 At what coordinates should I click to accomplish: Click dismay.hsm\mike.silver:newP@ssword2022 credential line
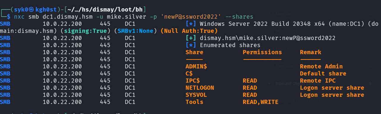tap(268, 38)
